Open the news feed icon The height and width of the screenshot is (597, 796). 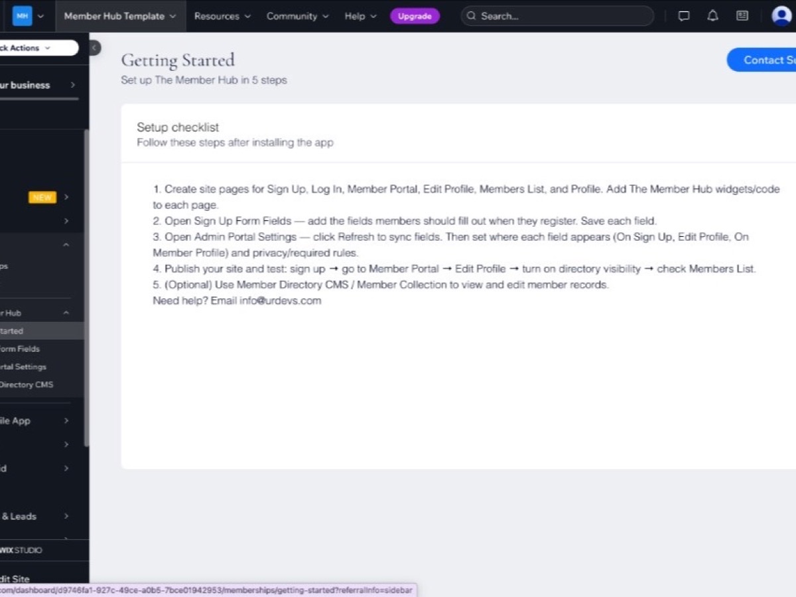[742, 16]
